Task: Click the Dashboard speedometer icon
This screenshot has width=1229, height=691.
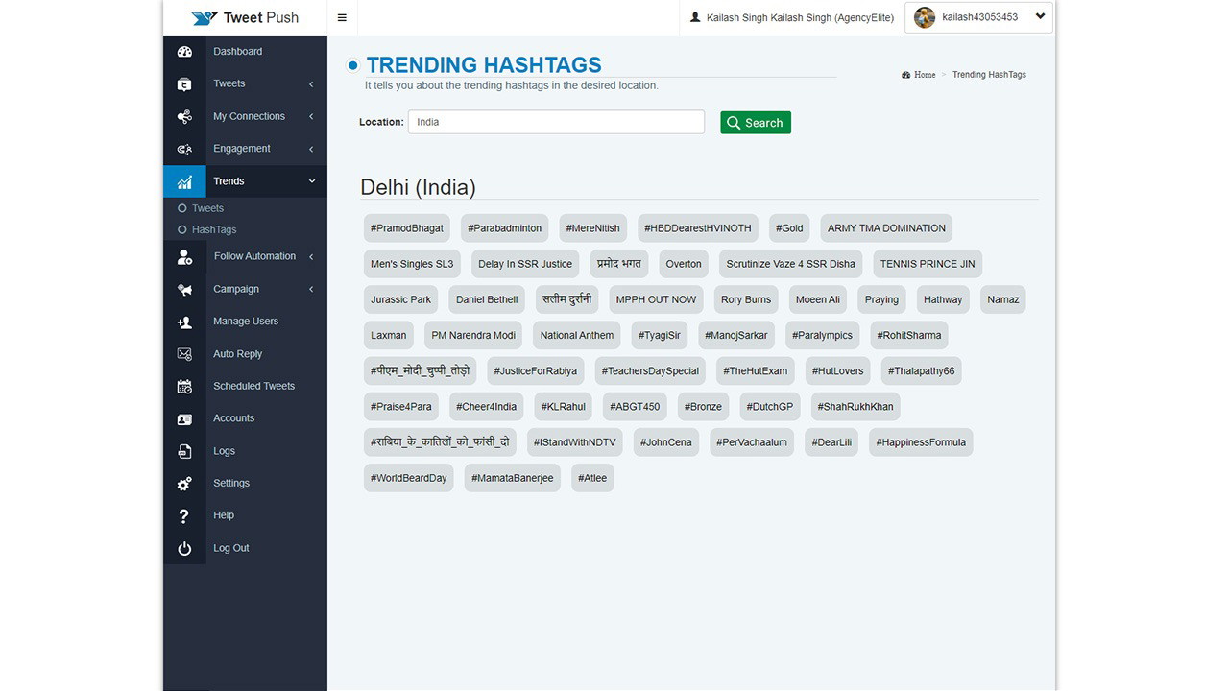Action: [184, 52]
